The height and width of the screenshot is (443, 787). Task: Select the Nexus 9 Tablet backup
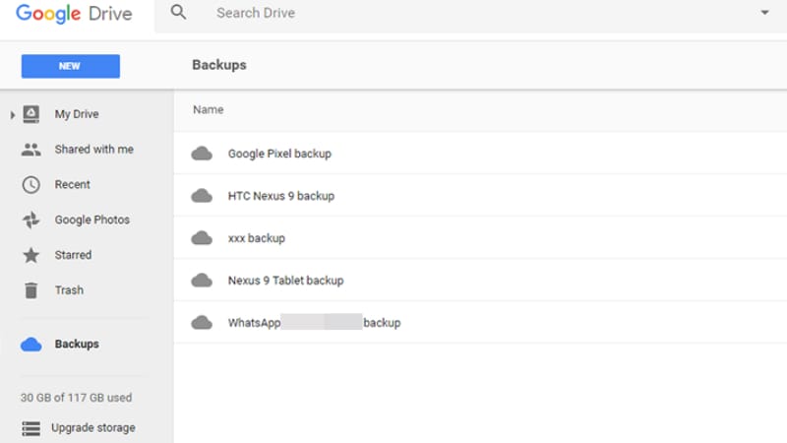click(285, 281)
